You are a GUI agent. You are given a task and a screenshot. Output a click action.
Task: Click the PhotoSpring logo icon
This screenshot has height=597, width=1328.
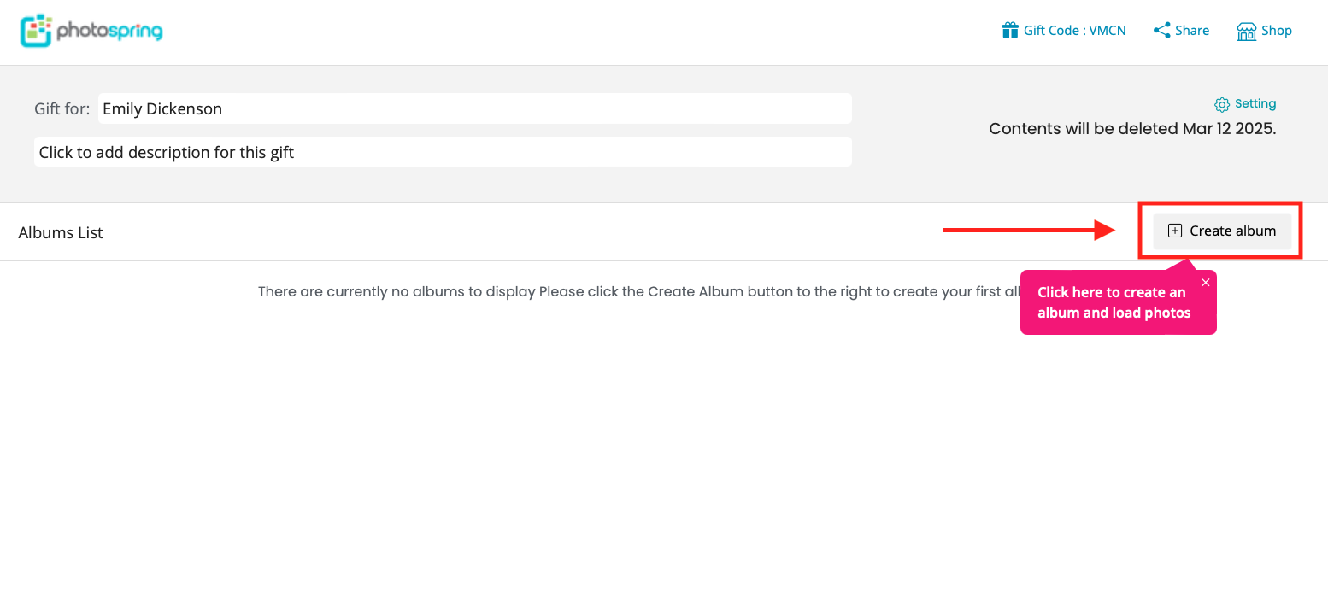coord(36,31)
